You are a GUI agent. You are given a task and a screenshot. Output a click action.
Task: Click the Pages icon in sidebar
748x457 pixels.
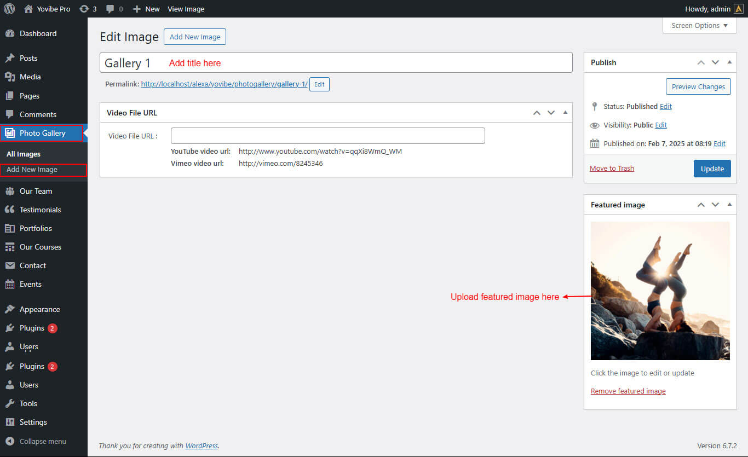click(x=10, y=96)
